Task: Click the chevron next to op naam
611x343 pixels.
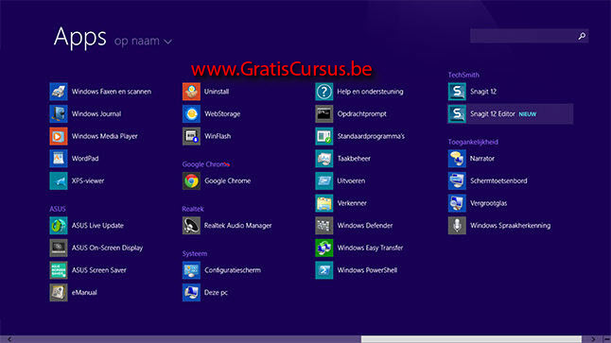Action: point(168,42)
